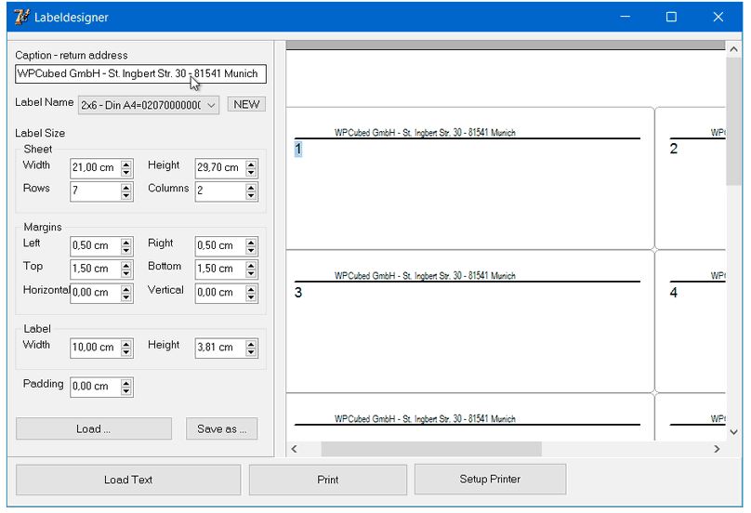Click up arrow of vertical preview scrollbar
The image size is (751, 513).
[x=733, y=48]
